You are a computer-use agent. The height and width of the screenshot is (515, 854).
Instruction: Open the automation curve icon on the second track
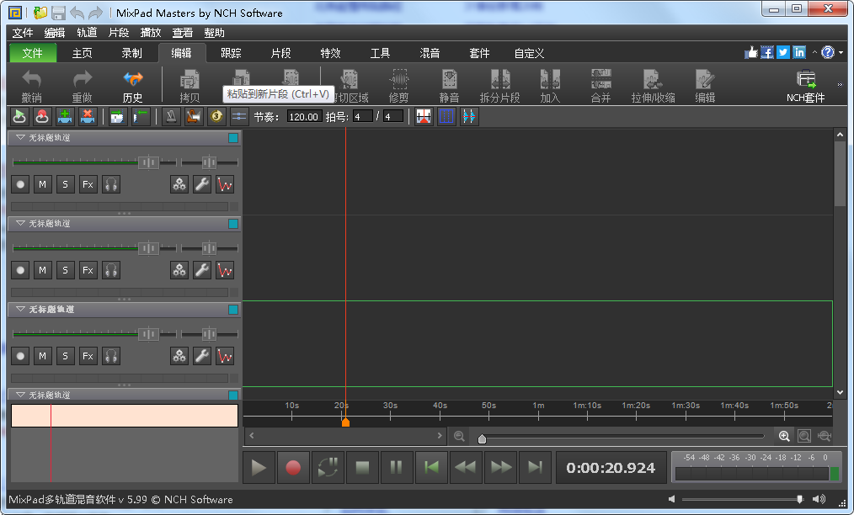(x=225, y=270)
